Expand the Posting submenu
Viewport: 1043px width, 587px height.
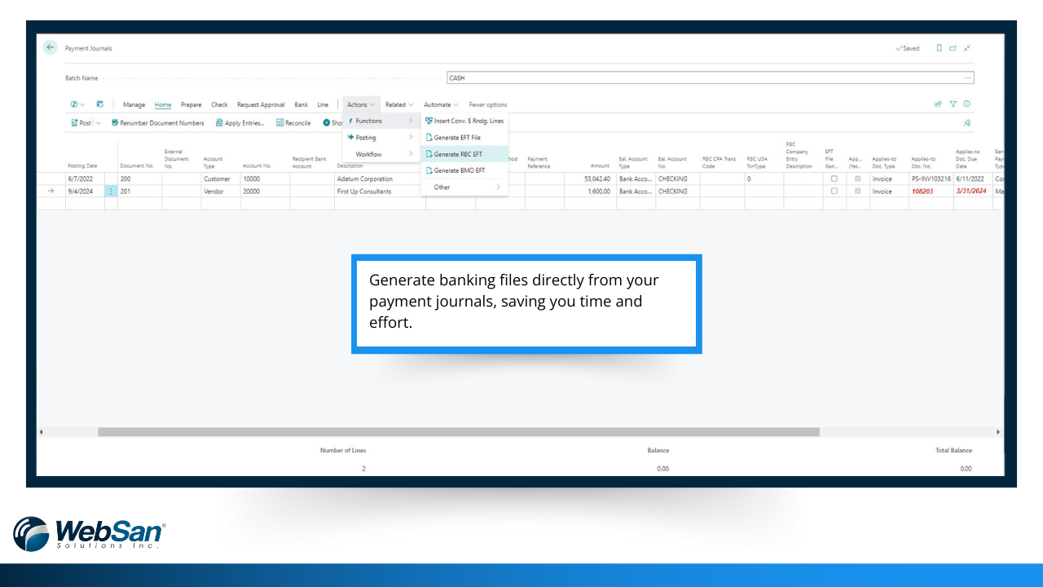pos(381,138)
